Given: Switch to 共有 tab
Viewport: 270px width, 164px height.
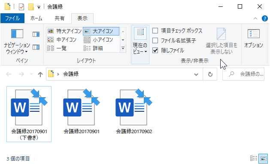Looking at the screenshot, I should click(x=60, y=18).
